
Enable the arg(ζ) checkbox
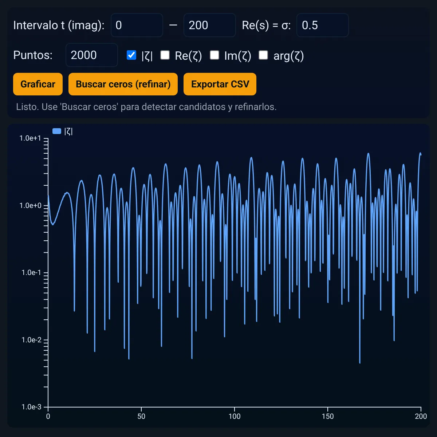pyautogui.click(x=263, y=55)
